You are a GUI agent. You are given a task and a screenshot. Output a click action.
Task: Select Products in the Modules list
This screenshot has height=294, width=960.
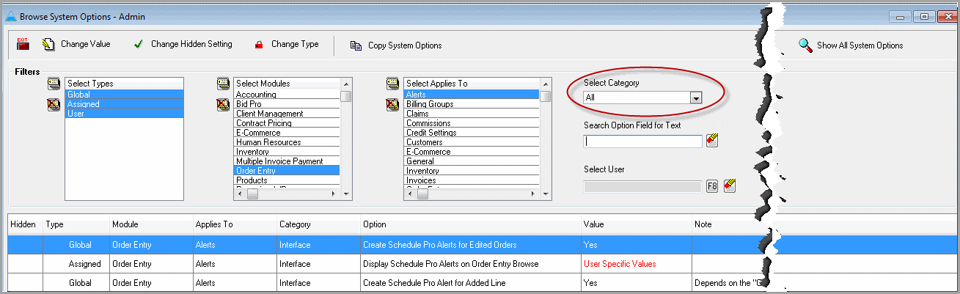(287, 180)
